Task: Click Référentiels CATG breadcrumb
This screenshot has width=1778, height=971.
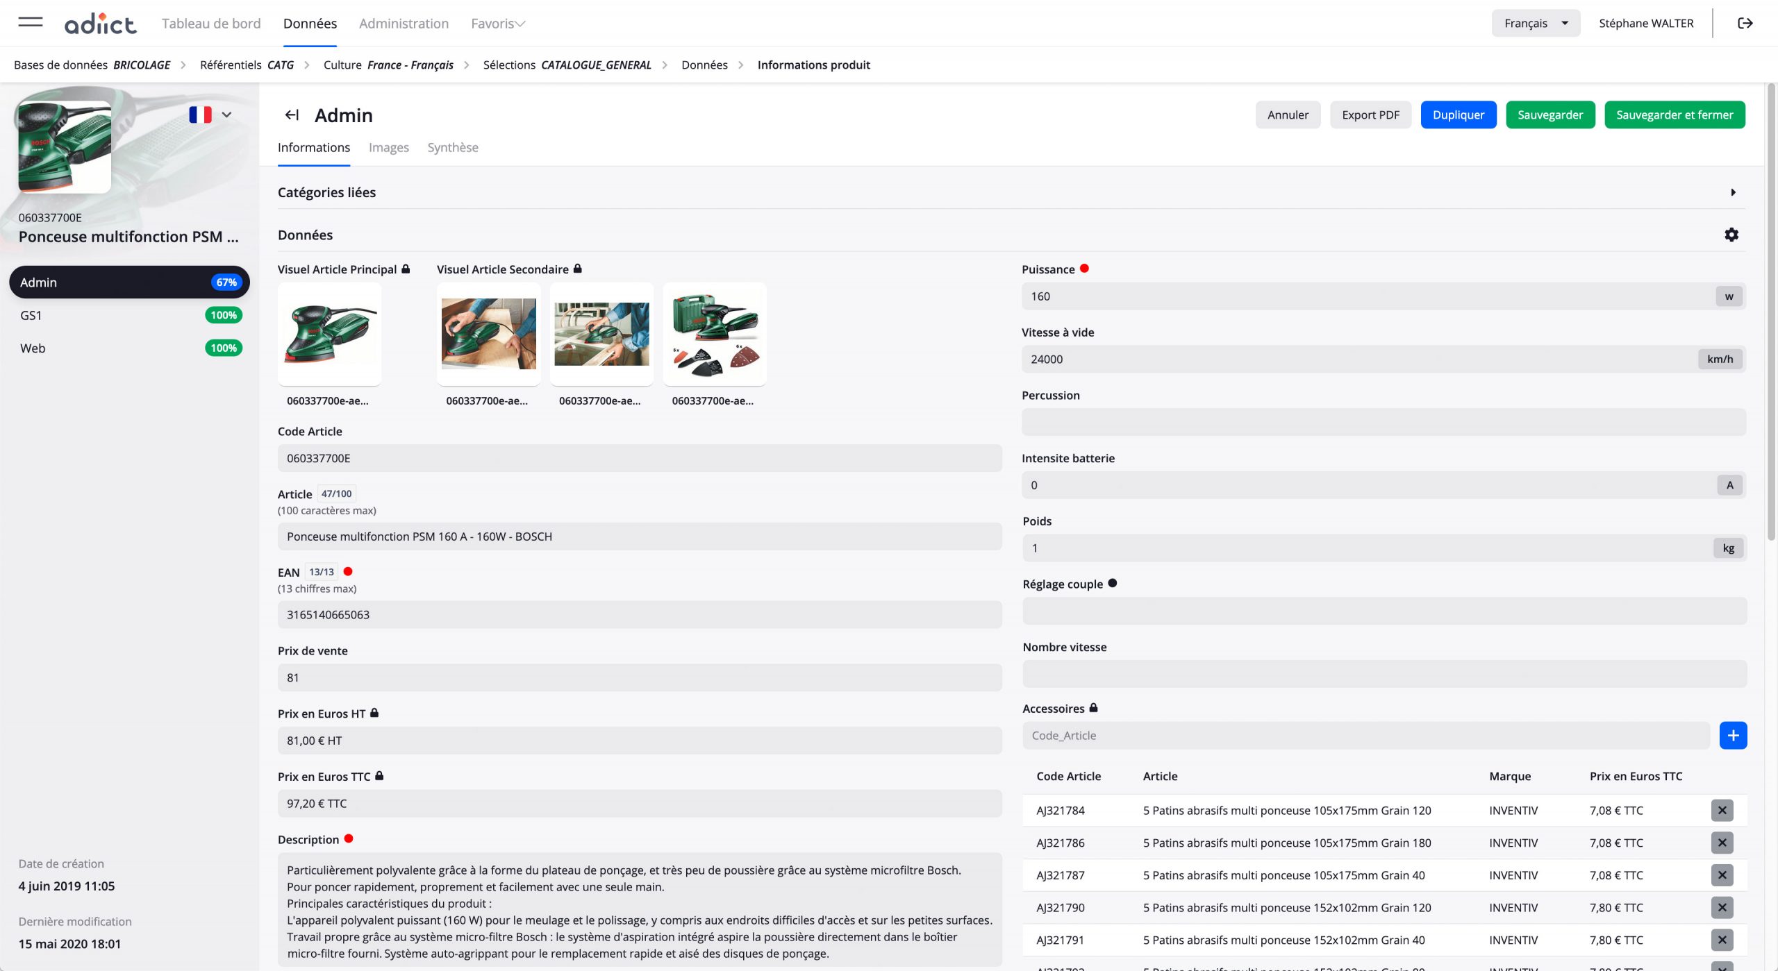Action: click(x=247, y=65)
